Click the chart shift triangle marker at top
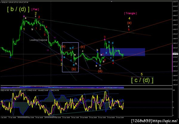This screenshot has height=124, width=179. pos(112,1)
